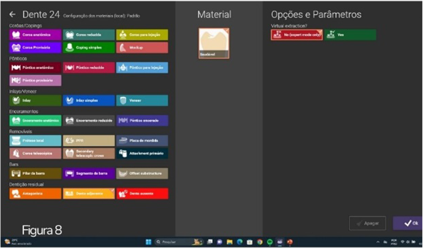Select the Pilar da barra tile
This screenshot has width=423, height=249.
(x=35, y=173)
